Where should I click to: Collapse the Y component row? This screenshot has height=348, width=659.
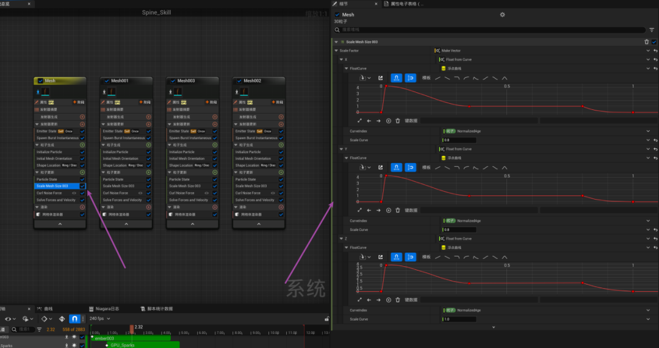point(341,149)
